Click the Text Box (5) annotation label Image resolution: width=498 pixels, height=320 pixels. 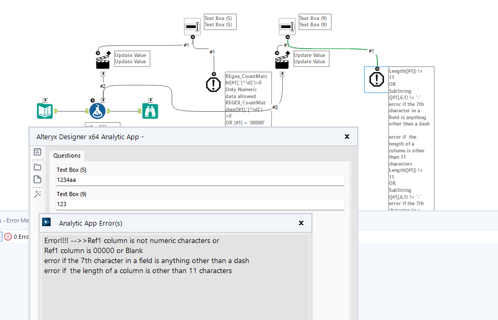coord(220,22)
